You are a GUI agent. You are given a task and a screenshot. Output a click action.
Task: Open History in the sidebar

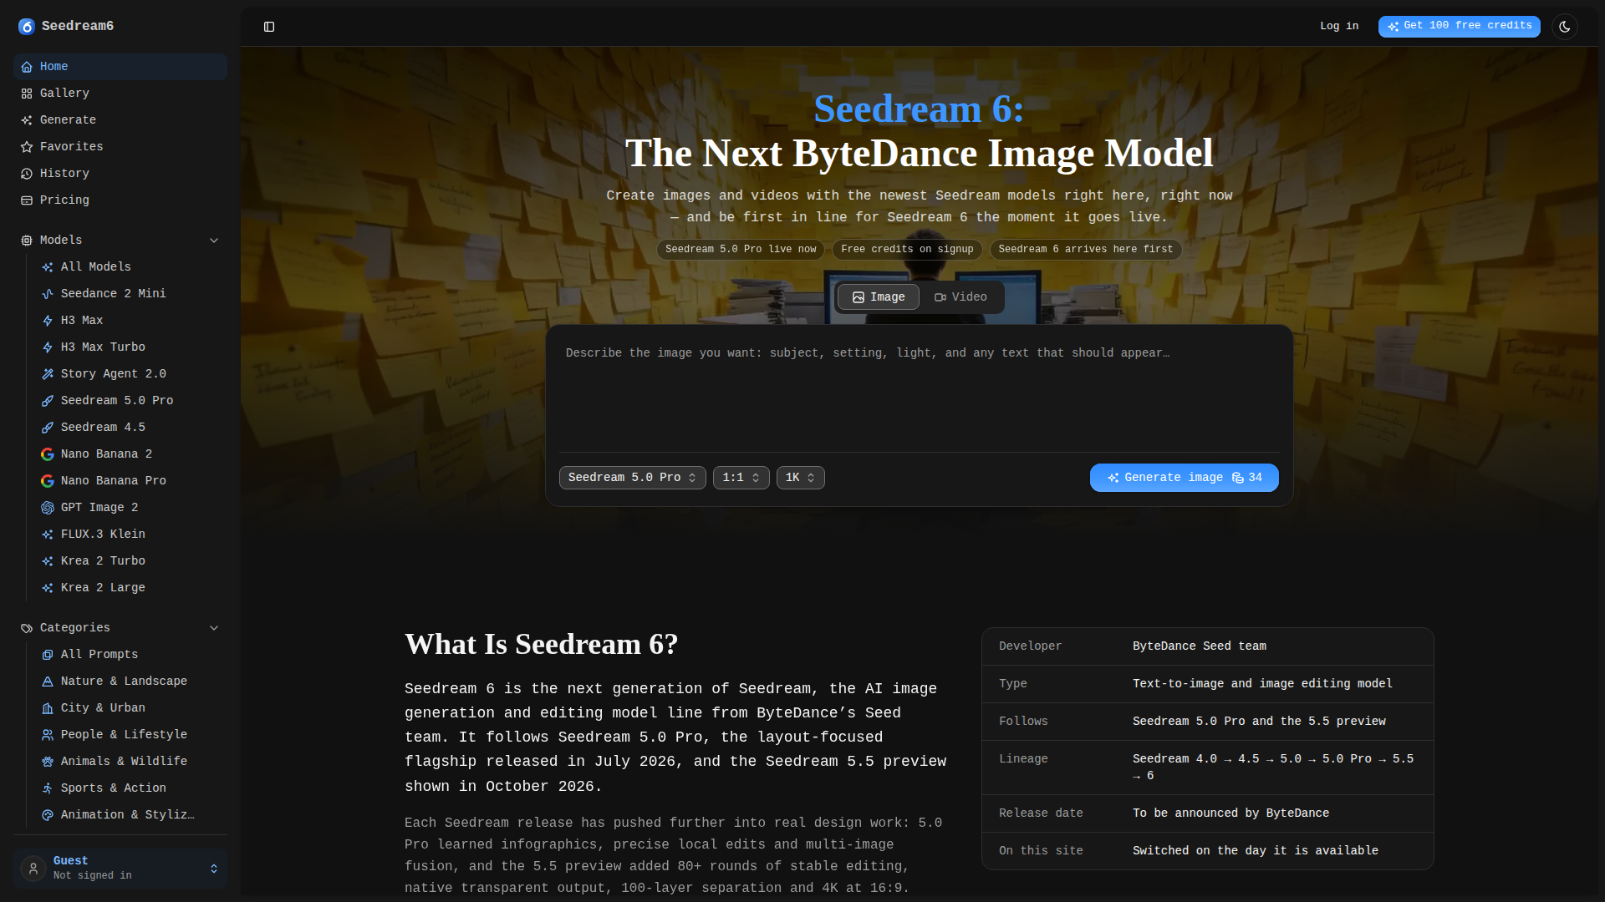pos(120,174)
